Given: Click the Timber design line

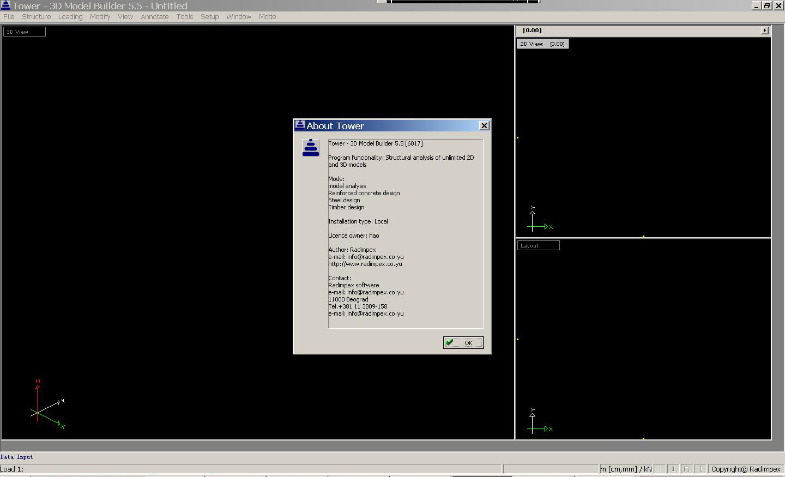Looking at the screenshot, I should tap(346, 207).
